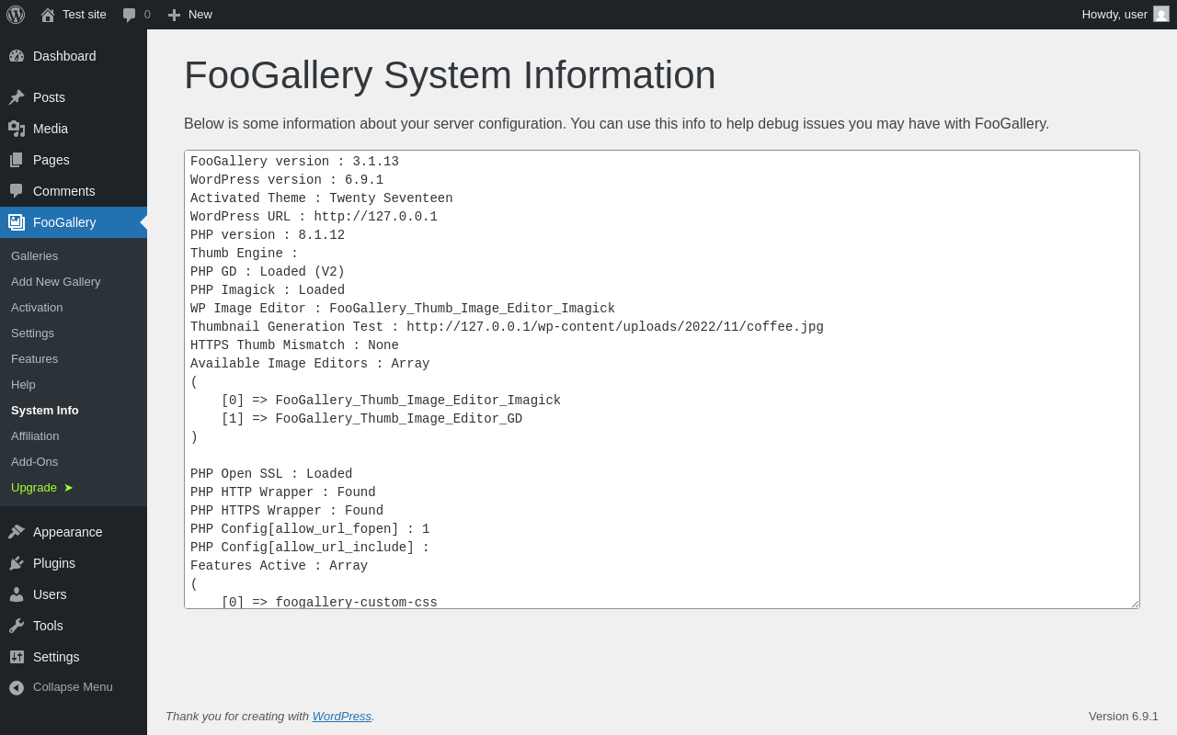The width and height of the screenshot is (1177, 735).
Task: Click the home icon beside Test site
Action: 48,15
